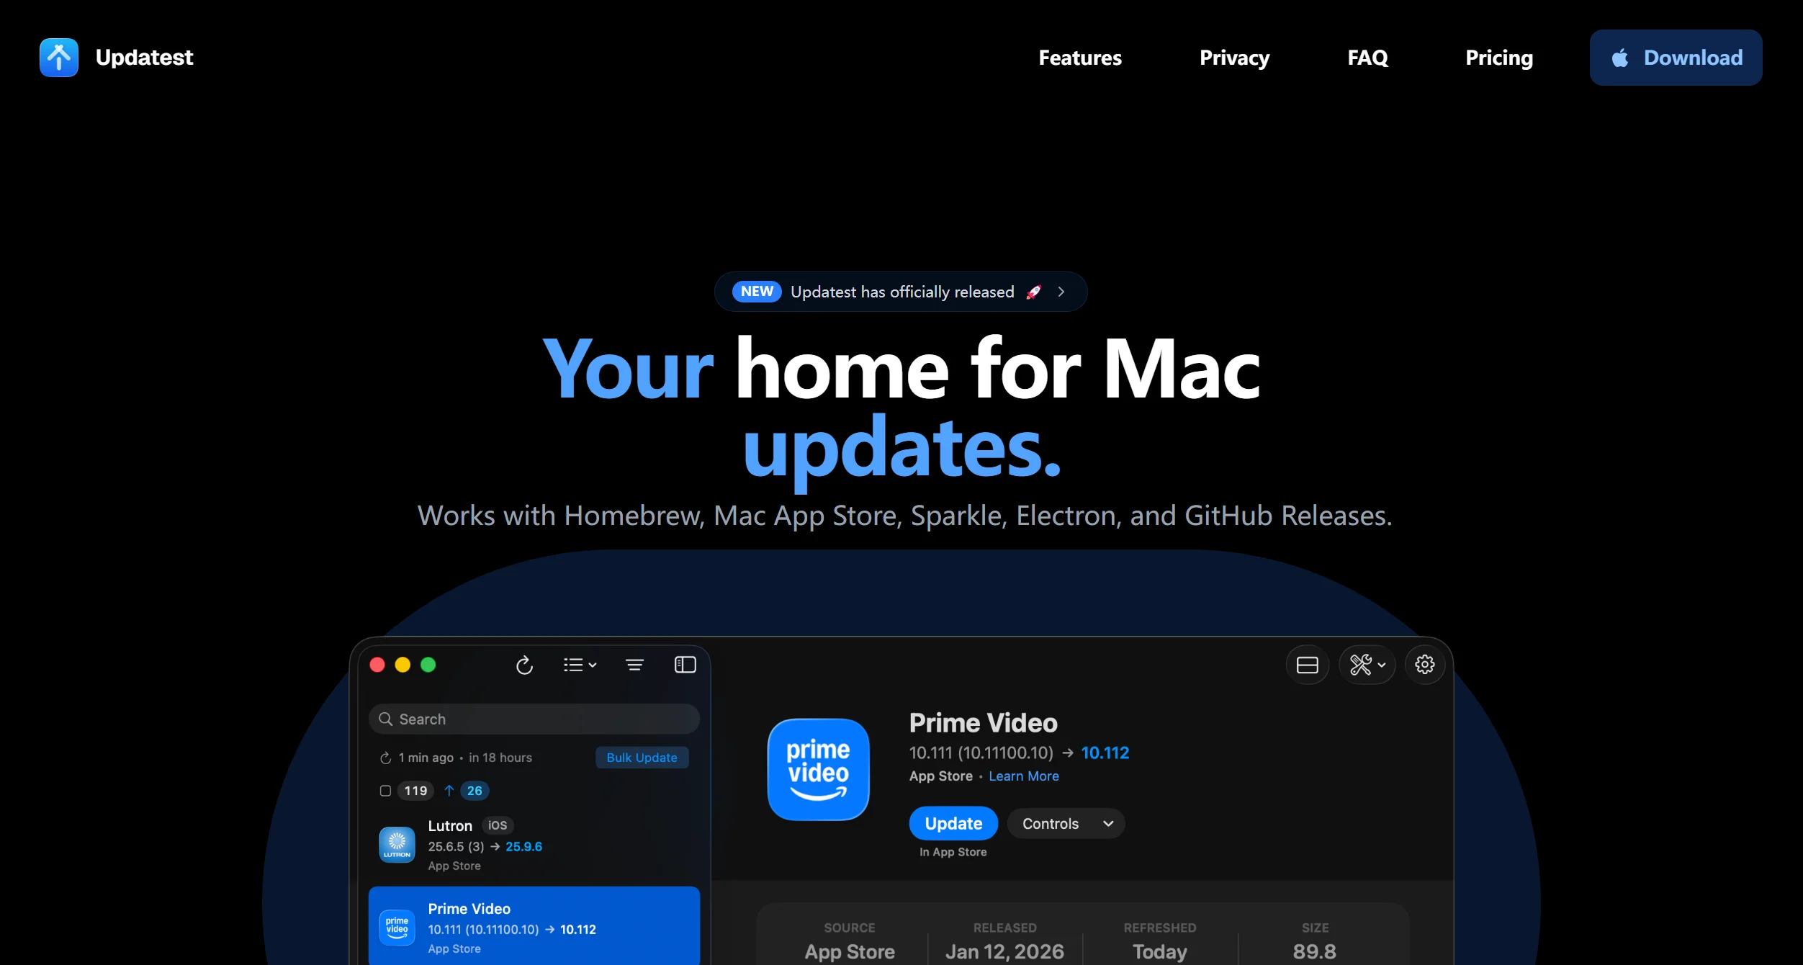Check the select-all checkbox above the app list
This screenshot has height=965, width=1803.
385,791
